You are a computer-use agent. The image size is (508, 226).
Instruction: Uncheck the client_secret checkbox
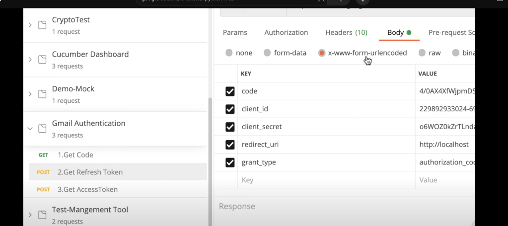(x=230, y=127)
